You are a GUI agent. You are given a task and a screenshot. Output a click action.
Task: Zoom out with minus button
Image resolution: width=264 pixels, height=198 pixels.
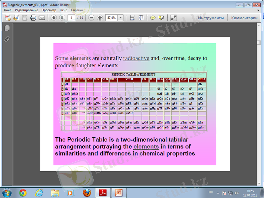(91, 18)
